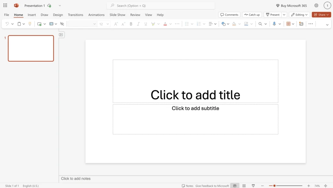Click the Catch up button
This screenshot has width=333, height=188.
click(252, 15)
